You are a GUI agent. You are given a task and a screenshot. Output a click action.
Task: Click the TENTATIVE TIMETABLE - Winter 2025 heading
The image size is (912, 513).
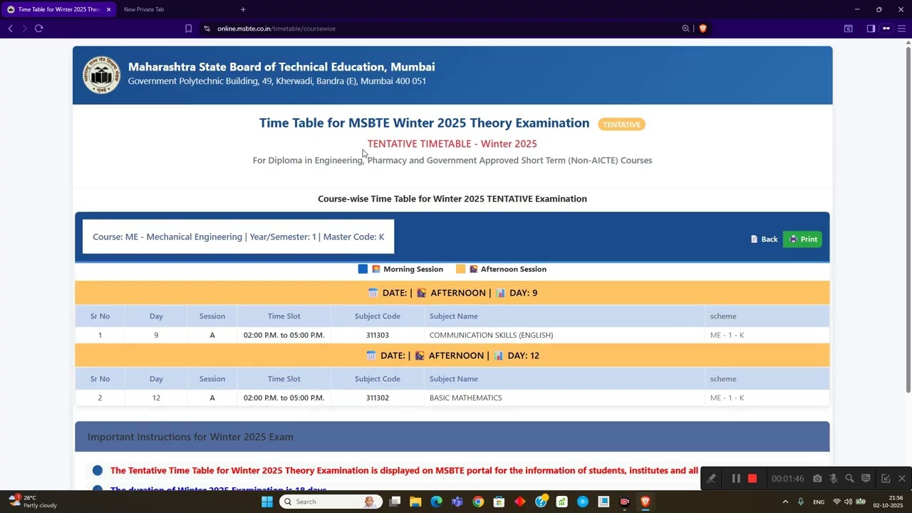click(x=452, y=144)
